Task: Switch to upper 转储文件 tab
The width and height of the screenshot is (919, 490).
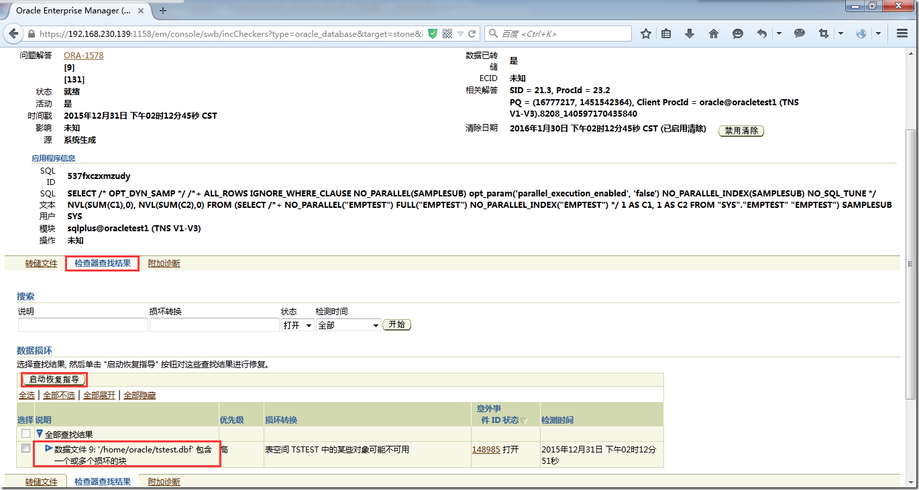Action: pyautogui.click(x=42, y=263)
